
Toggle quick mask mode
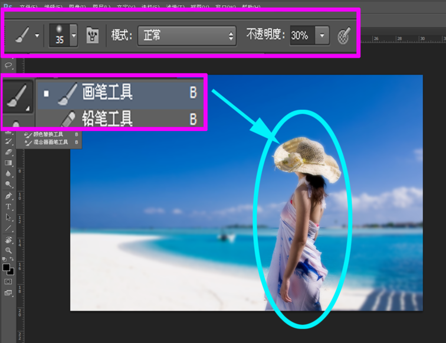click(x=8, y=282)
